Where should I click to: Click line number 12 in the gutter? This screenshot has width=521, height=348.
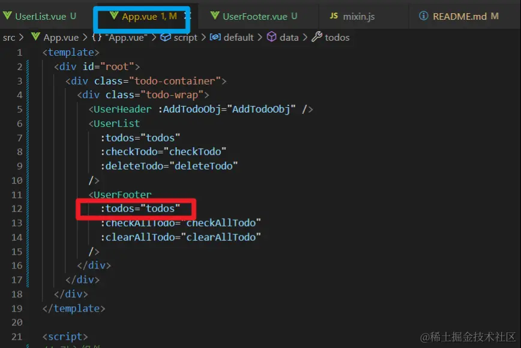click(x=17, y=208)
